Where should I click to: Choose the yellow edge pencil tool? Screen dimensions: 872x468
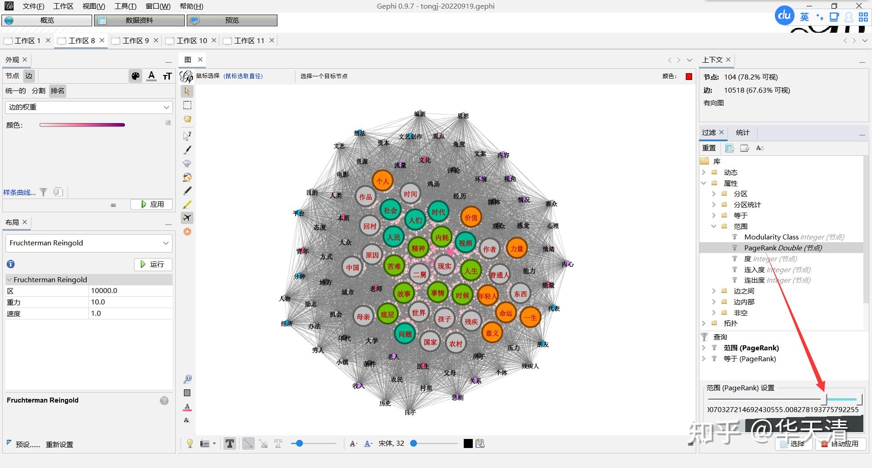[x=187, y=204]
